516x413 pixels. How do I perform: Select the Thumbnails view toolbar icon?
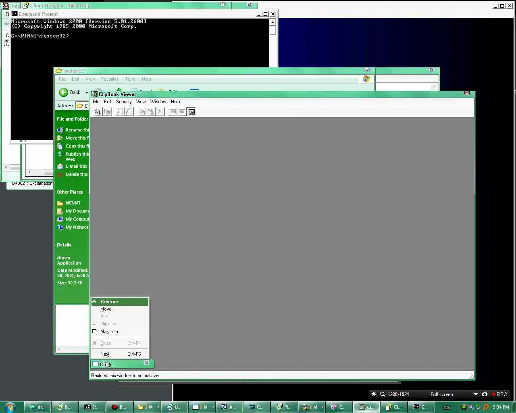(x=182, y=112)
